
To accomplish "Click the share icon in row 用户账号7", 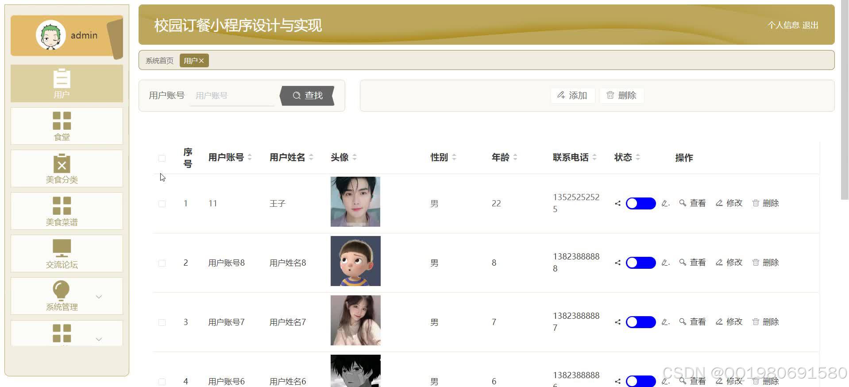I will pos(617,322).
